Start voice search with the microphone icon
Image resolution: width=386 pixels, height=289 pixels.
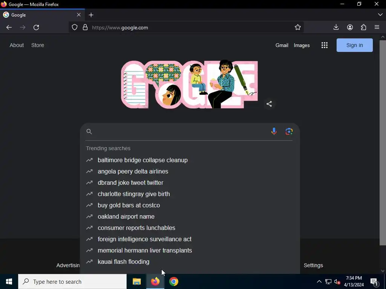[274, 131]
